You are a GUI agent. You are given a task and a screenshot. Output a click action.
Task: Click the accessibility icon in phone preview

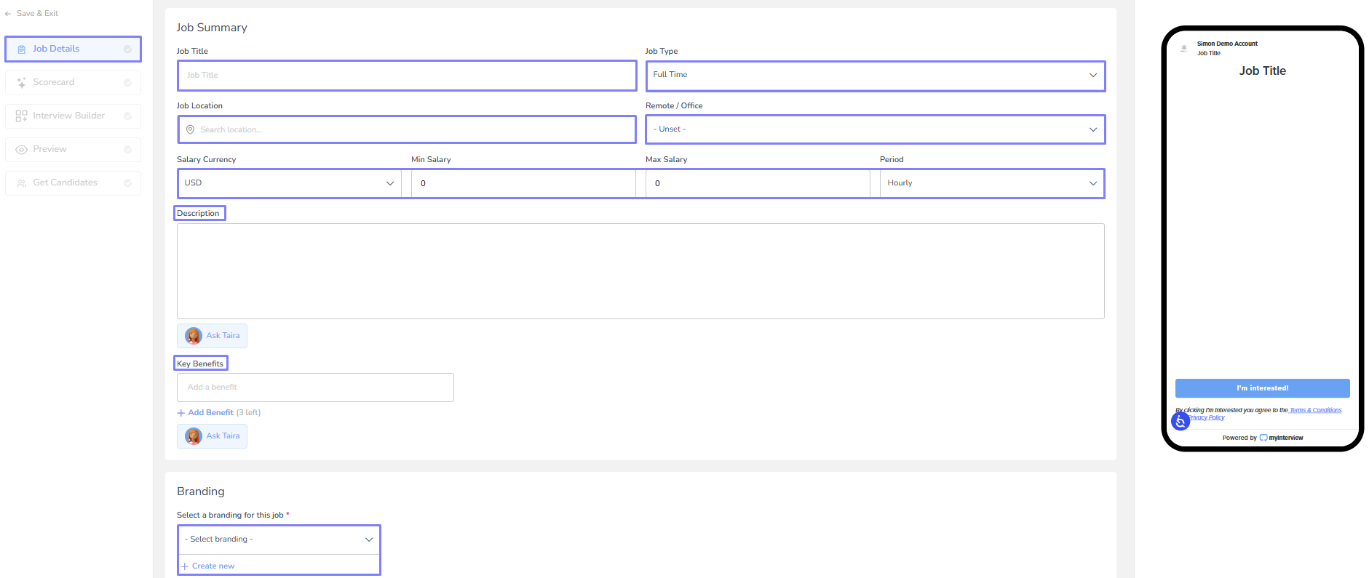coord(1180,421)
